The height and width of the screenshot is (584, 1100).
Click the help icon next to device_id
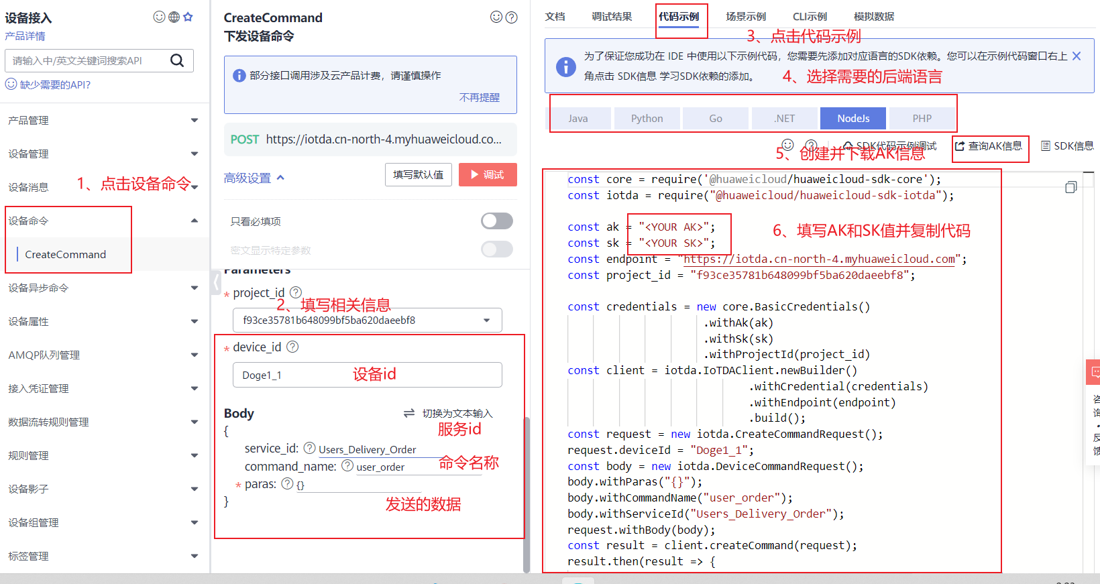(x=292, y=347)
